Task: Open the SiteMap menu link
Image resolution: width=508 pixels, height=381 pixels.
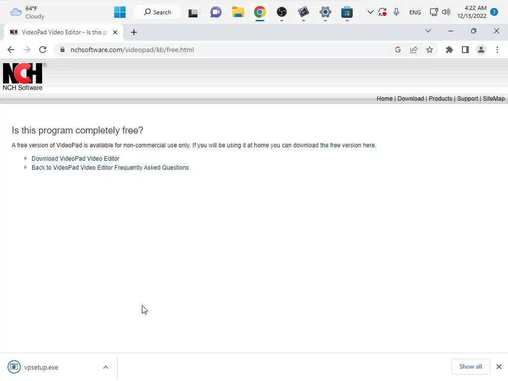Action: (x=494, y=99)
